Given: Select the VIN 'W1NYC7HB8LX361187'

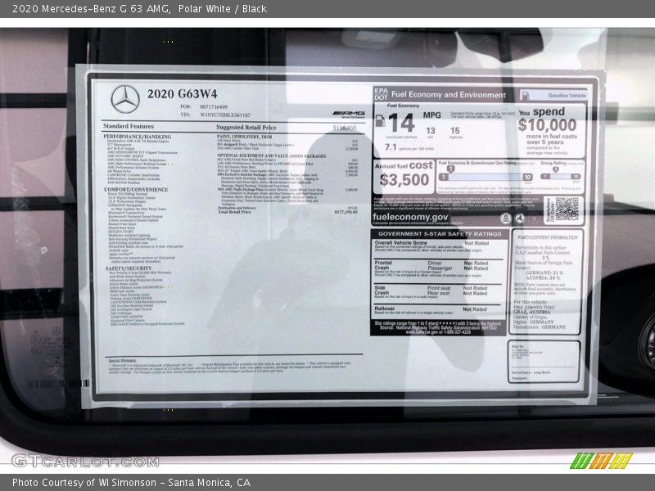Looking at the screenshot, I should (x=225, y=115).
